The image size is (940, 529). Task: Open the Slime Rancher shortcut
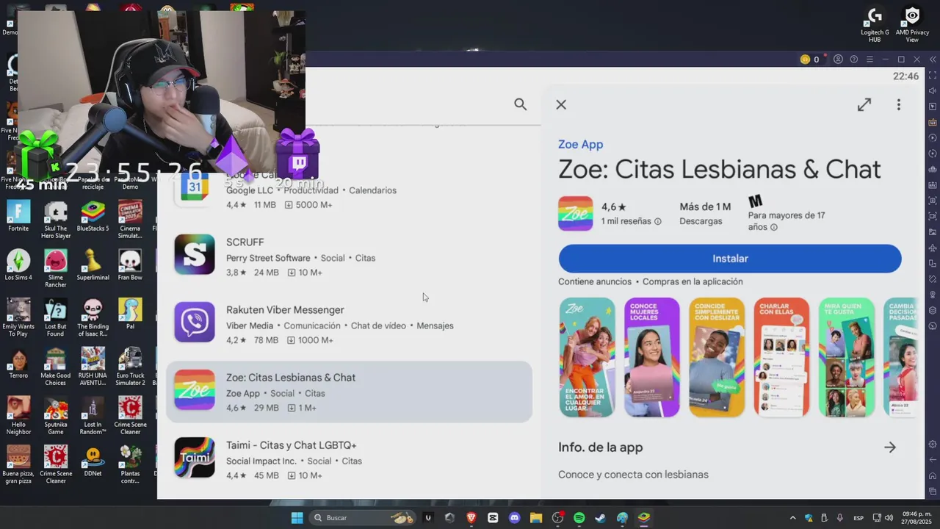tap(56, 269)
